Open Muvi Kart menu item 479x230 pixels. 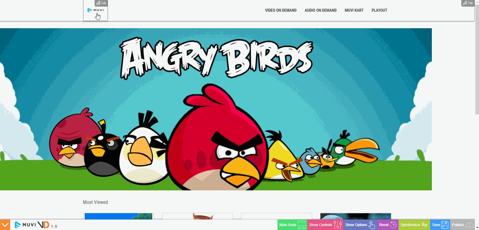[x=354, y=10]
